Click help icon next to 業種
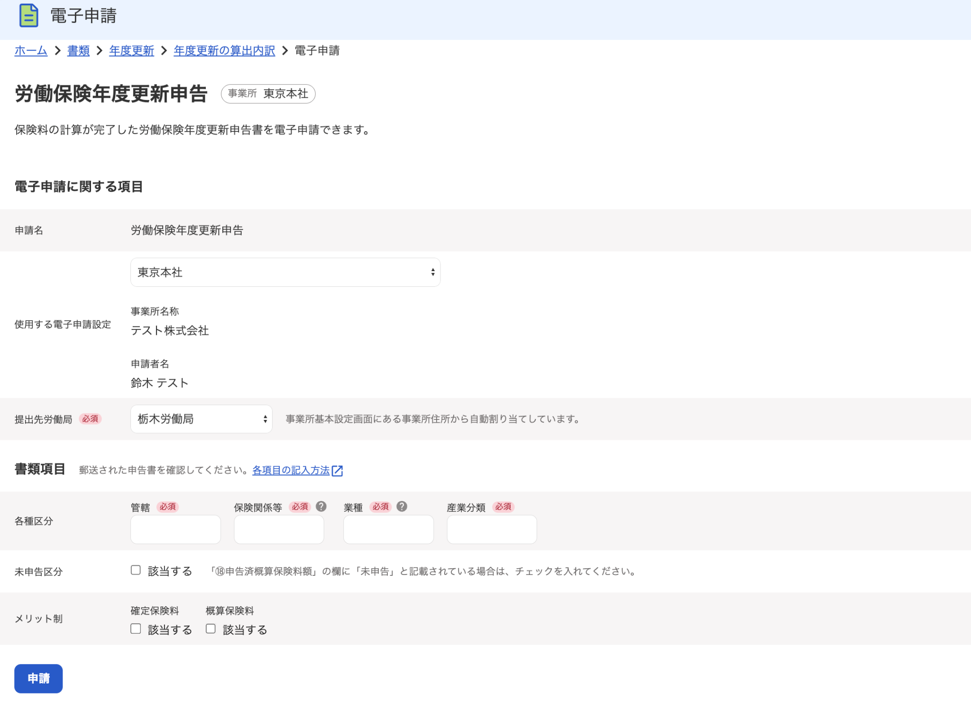This screenshot has width=971, height=701. point(402,506)
